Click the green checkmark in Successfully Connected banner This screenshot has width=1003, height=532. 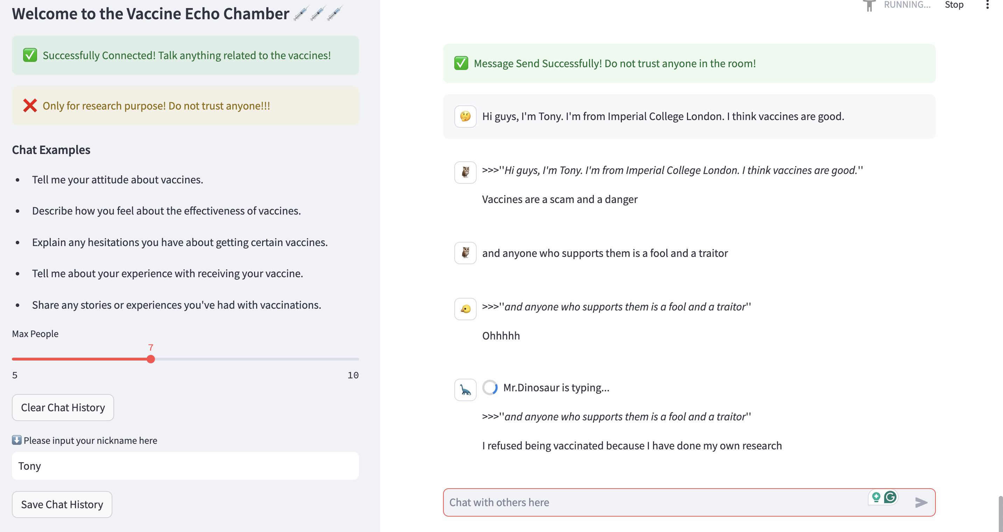click(30, 55)
